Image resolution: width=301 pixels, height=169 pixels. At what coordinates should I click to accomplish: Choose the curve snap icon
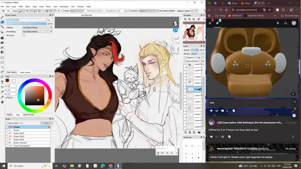pyautogui.click(x=43, y=11)
